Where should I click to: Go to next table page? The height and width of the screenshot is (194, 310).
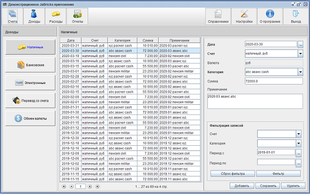(x=90, y=186)
